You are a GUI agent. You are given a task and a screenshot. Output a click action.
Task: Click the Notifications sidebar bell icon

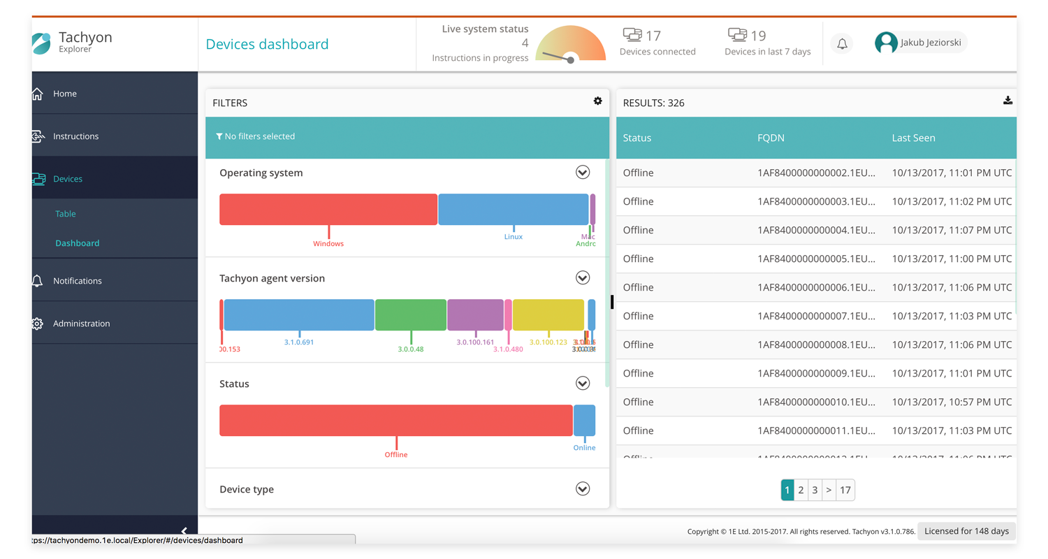point(37,281)
